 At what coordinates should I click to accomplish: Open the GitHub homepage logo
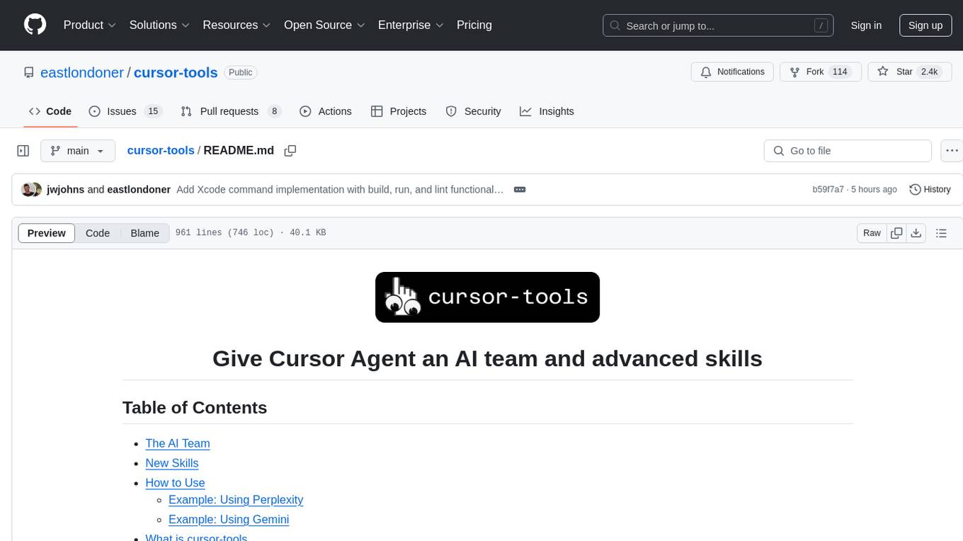pos(35,25)
